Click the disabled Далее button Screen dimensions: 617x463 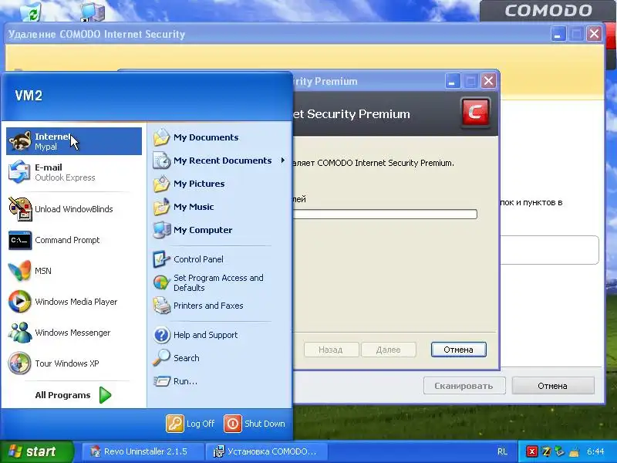tap(389, 350)
